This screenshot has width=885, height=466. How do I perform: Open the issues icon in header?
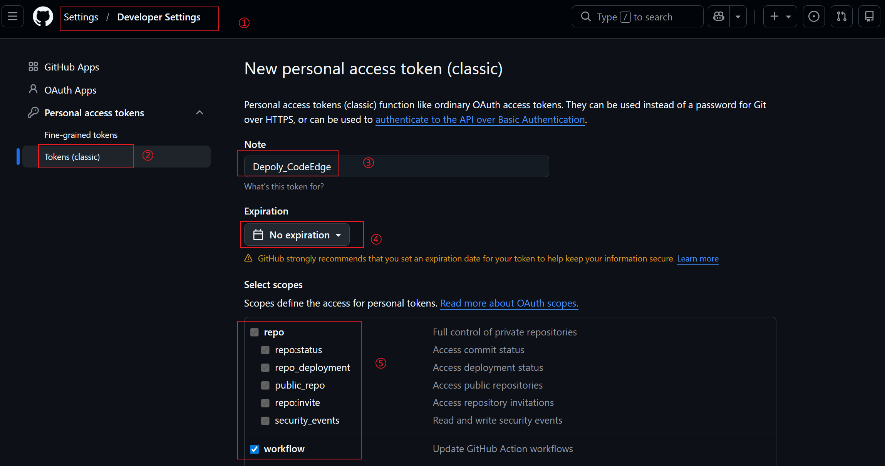[813, 17]
